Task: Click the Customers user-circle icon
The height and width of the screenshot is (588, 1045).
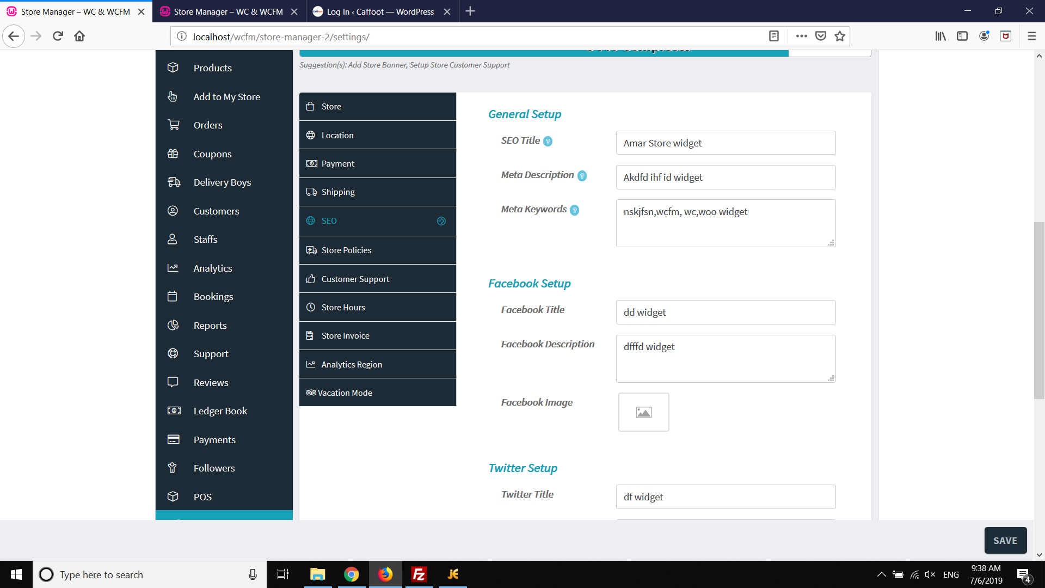Action: (x=173, y=211)
